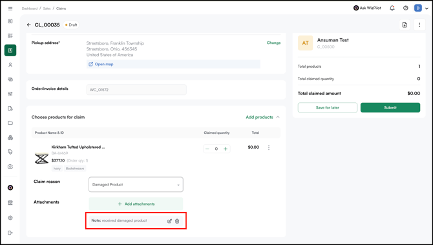Submit the claim
Viewport: 433px width, 245px height.
pyautogui.click(x=390, y=108)
